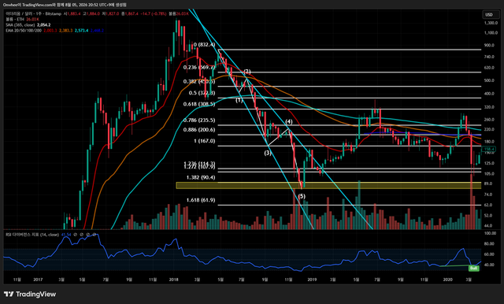Click the green Bull divergence label
This screenshot has height=304, width=504.
[x=473, y=268]
